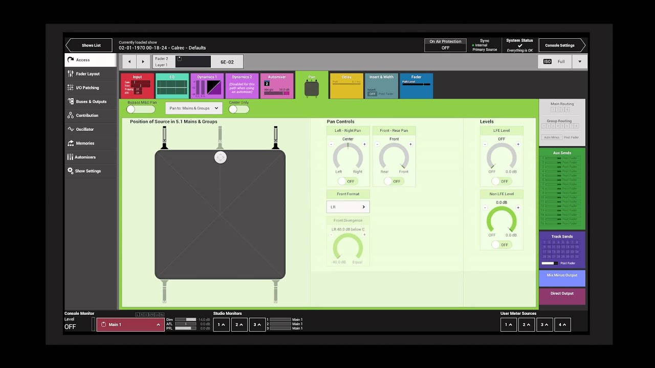The height and width of the screenshot is (368, 655).
Task: Open Fader Layout page
Action: (x=91, y=74)
